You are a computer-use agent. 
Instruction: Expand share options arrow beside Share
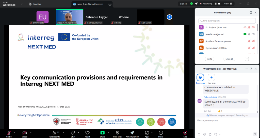tap(109, 132)
